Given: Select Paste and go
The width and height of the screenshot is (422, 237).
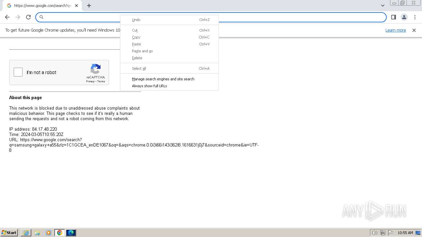Looking at the screenshot, I should pos(169,51).
